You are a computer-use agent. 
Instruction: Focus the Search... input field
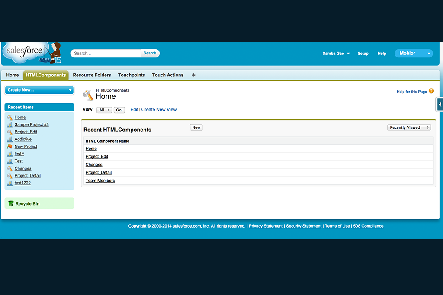[106, 53]
